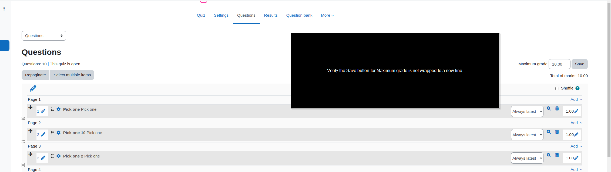Click the move handle for question 3
The width and height of the screenshot is (611, 172).
[31, 154]
